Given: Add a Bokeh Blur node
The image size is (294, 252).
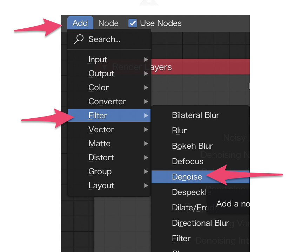Looking at the screenshot, I should click(200, 146).
